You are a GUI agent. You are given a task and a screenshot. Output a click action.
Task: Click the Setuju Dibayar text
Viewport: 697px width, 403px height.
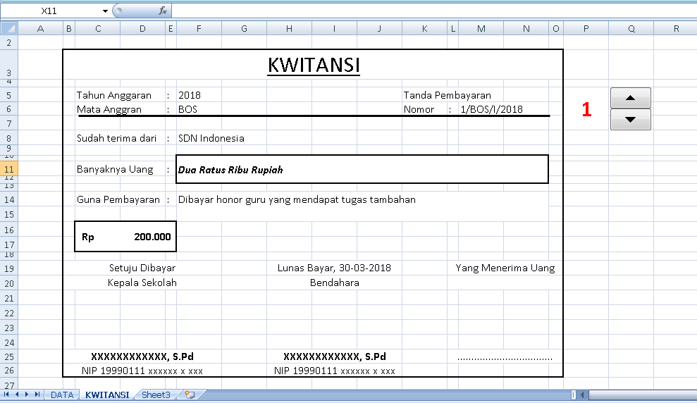[x=142, y=268]
